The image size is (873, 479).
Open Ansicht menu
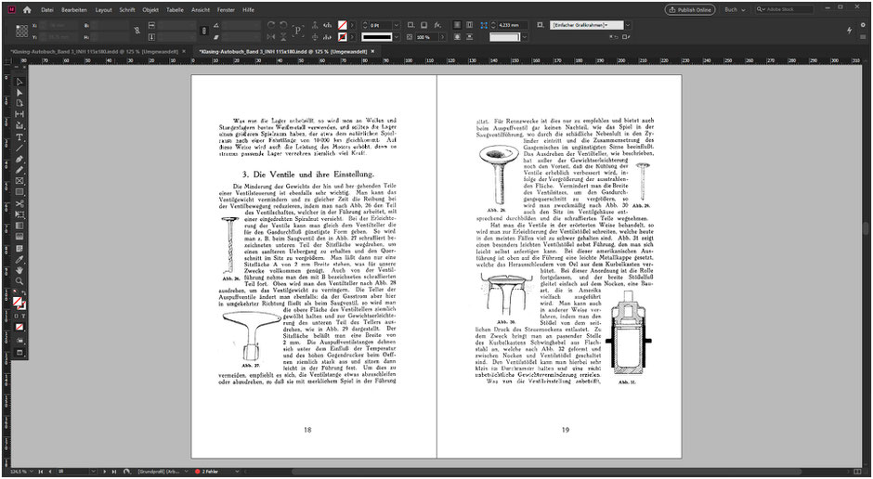201,10
